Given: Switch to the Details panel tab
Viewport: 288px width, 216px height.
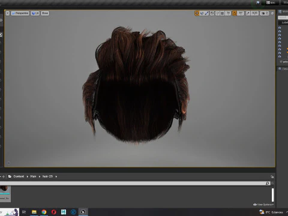Looking at the screenshot, I should tap(283, 69).
